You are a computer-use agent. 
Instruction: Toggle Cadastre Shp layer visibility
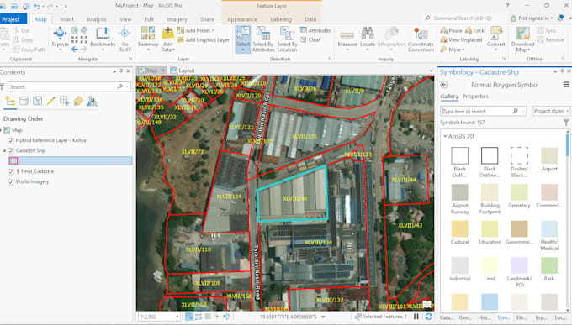coord(11,150)
